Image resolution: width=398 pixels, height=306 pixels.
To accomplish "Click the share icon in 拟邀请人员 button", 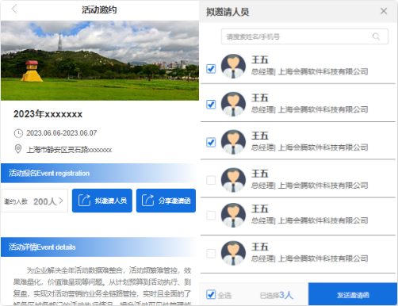I will coord(84,200).
